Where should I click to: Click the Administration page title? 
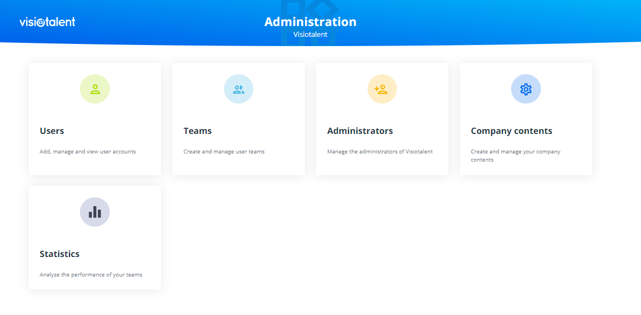310,22
